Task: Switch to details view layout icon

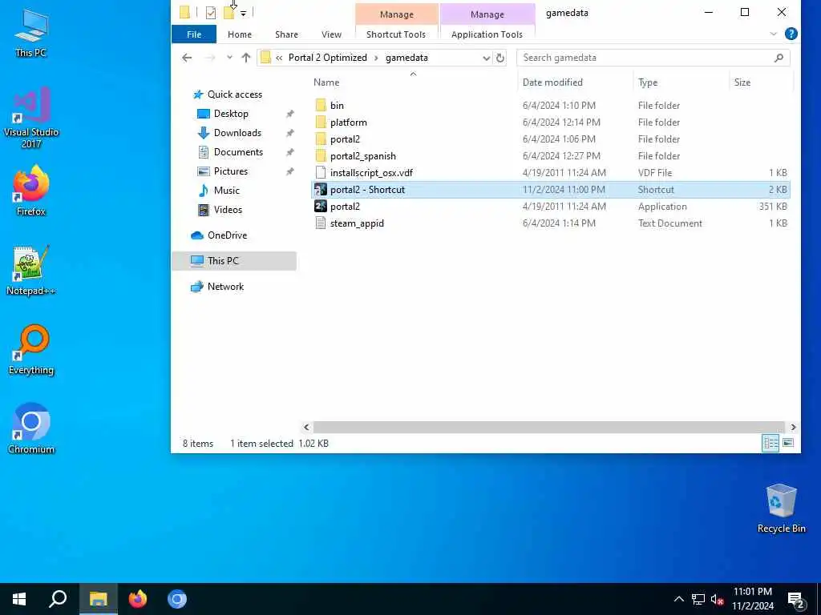Action: 770,443
